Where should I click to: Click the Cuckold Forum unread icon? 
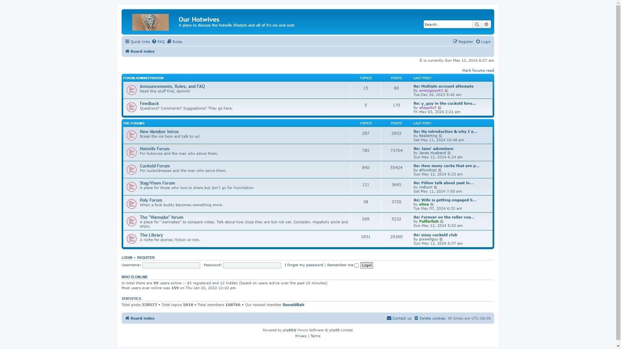[x=131, y=169]
